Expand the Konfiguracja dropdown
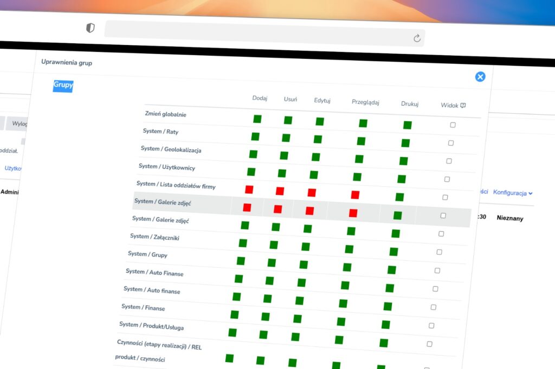 click(x=513, y=193)
